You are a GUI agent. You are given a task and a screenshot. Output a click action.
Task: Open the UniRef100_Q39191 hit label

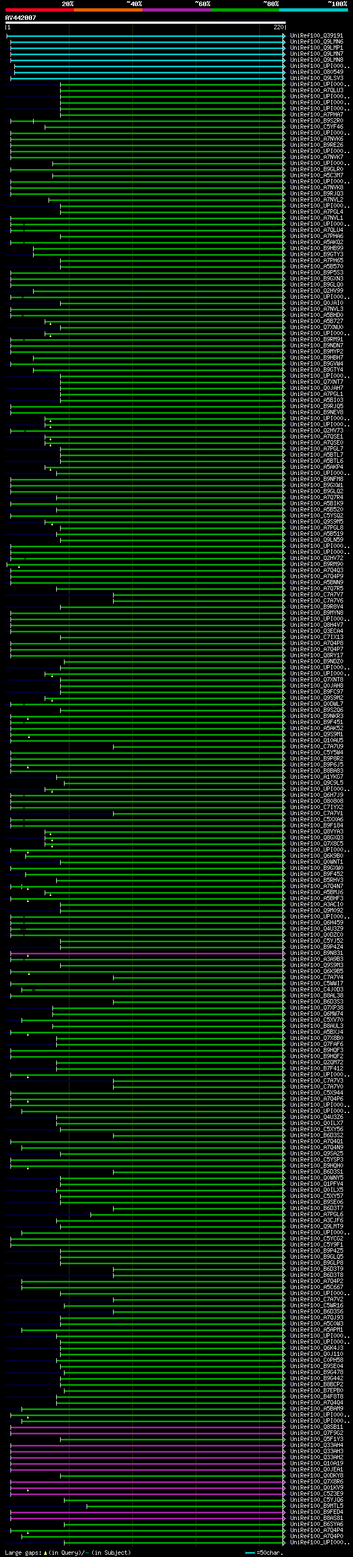pyautogui.click(x=316, y=36)
